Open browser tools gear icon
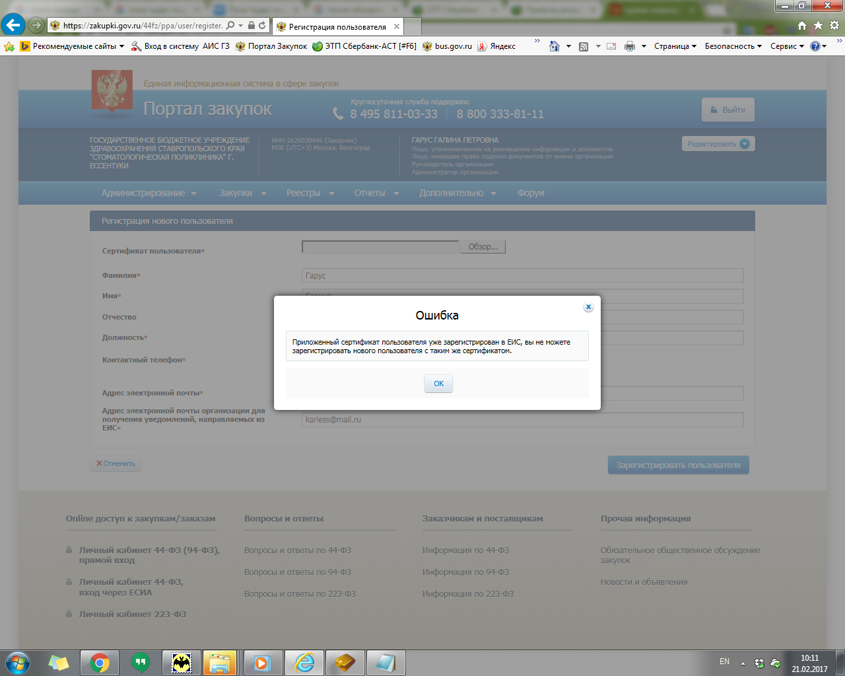Image resolution: width=845 pixels, height=676 pixels. pyautogui.click(x=834, y=25)
